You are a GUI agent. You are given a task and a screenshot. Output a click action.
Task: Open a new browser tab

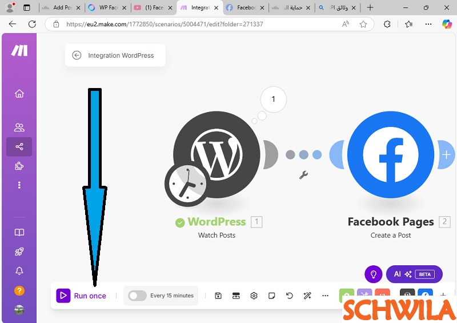(x=370, y=7)
